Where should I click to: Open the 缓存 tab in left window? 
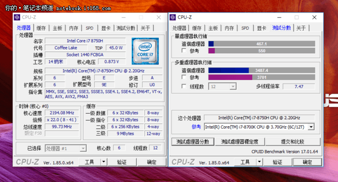[41, 28]
